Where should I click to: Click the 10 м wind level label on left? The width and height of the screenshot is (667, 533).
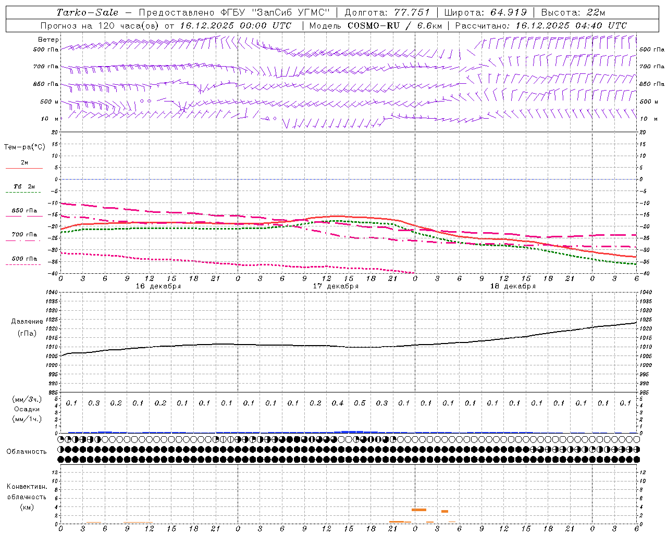[x=50, y=119]
